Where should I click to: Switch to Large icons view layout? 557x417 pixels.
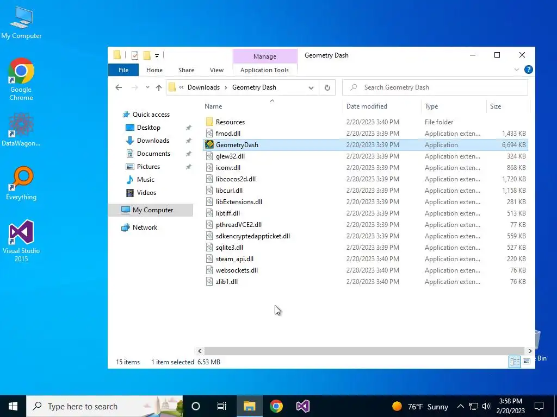pos(527,361)
